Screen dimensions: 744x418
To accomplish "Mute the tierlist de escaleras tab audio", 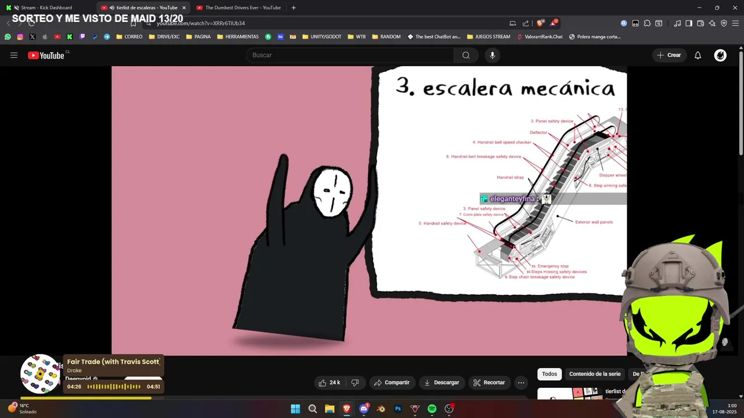I will coord(112,8).
